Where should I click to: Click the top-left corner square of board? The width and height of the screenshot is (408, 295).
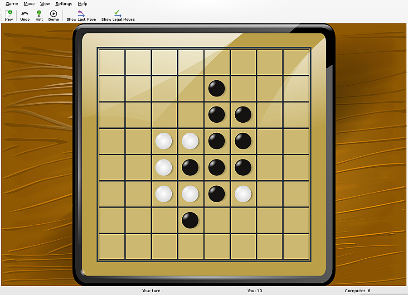(x=112, y=62)
